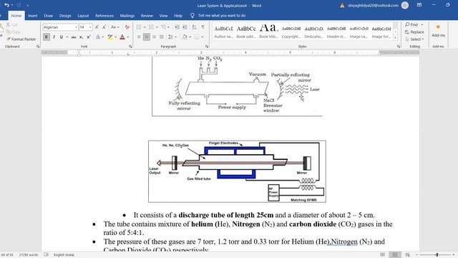Viewport: 458px width, 258px height.
Task: Switch to Print Layout view
Action: click(395, 255)
